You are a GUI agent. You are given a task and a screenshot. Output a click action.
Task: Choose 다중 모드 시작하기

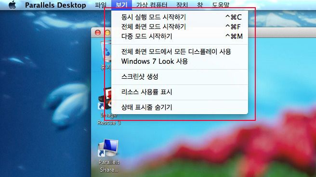(x=180, y=36)
